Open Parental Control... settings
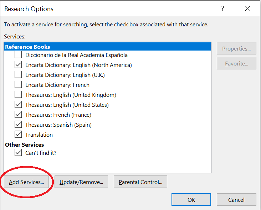The height and width of the screenshot is (210, 261). click(140, 182)
